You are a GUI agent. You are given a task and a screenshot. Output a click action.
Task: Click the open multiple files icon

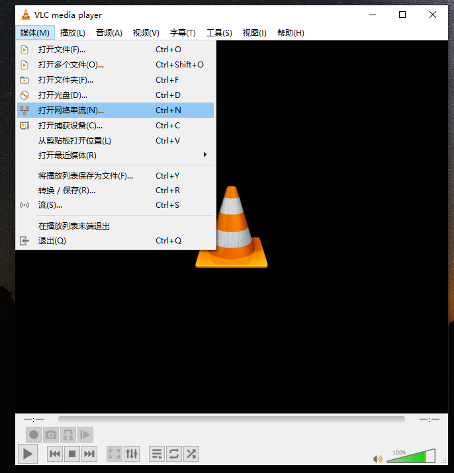[x=24, y=65]
